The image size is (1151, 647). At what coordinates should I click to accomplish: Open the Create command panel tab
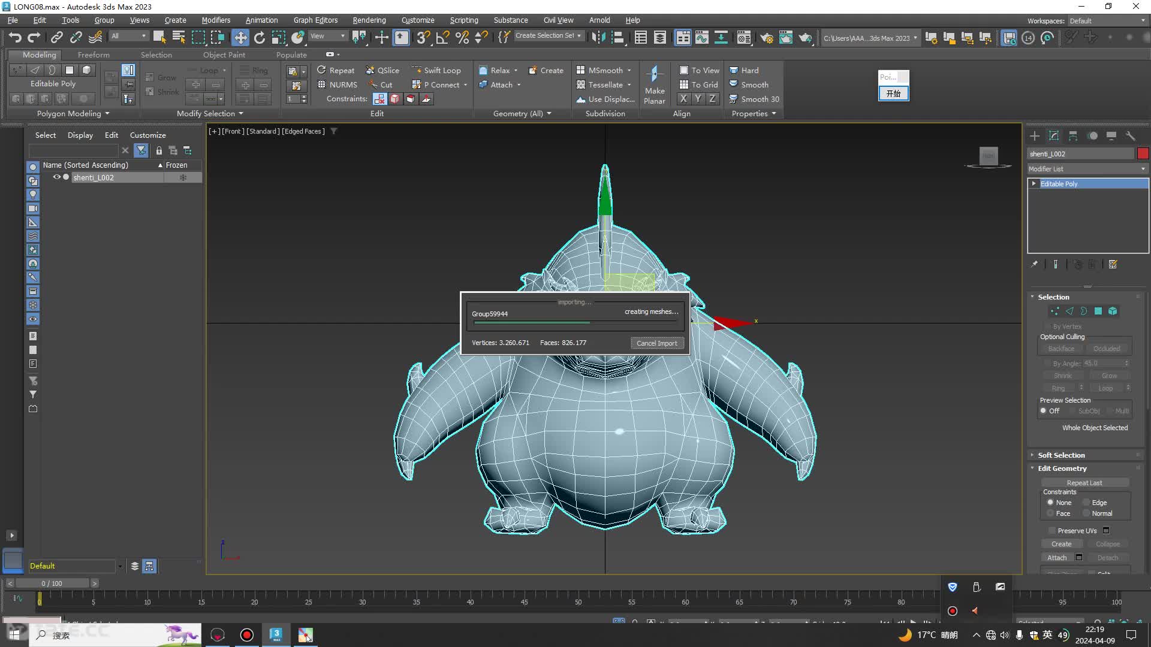point(1035,136)
